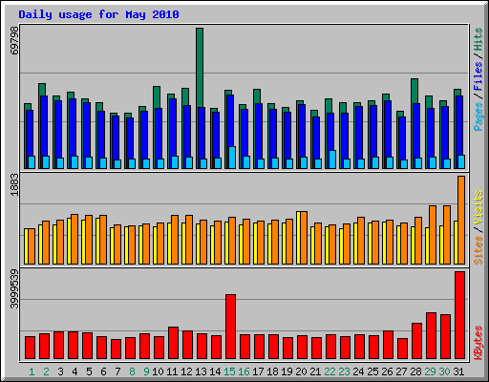Viewport: 489px width, 382px height.
Task: Click the green day label 29
Action: coord(430,371)
